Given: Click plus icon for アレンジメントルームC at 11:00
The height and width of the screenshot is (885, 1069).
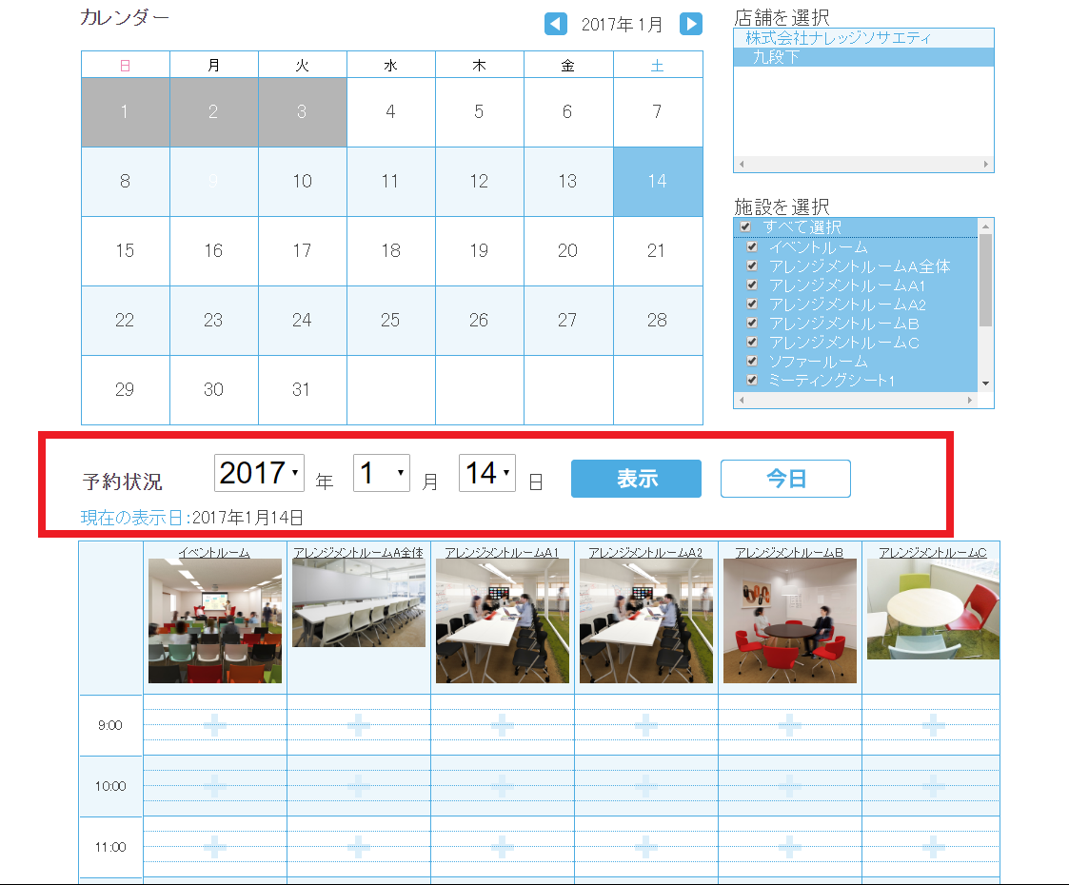Looking at the screenshot, I should (x=933, y=847).
